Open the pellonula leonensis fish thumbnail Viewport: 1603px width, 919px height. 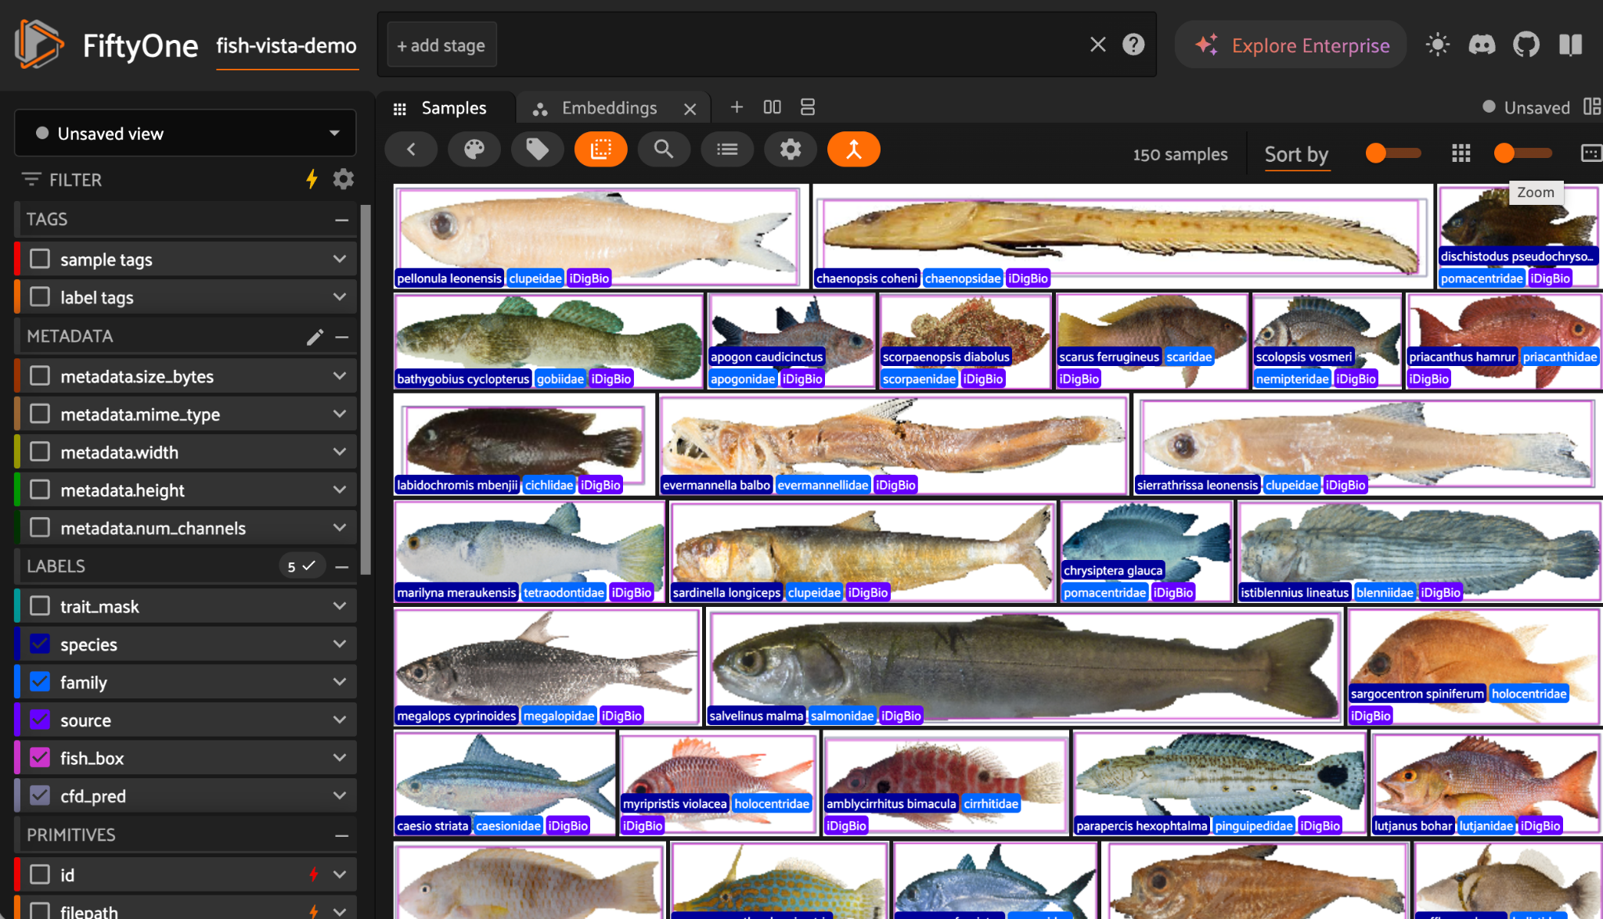point(600,236)
